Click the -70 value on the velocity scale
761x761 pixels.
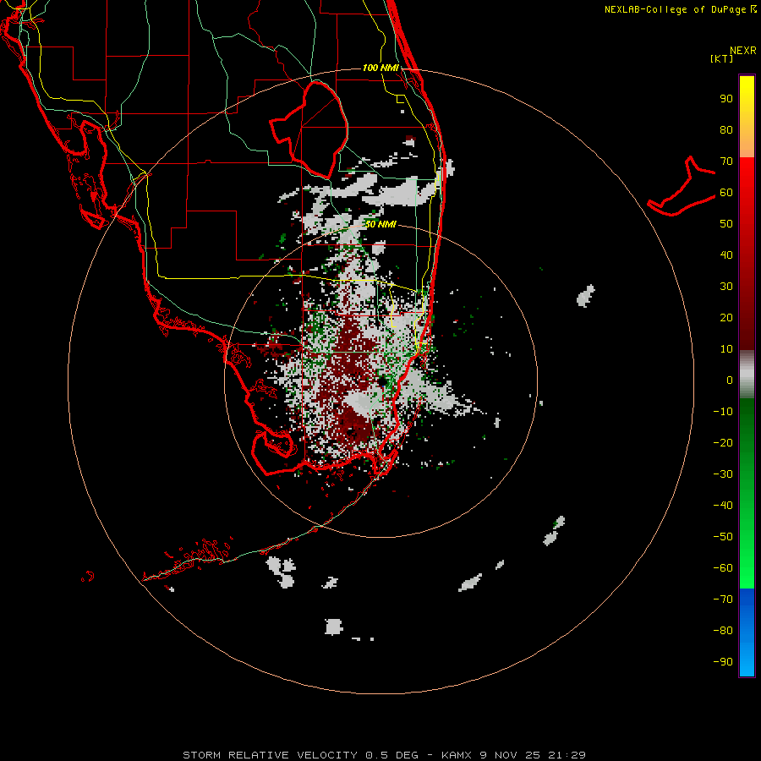[x=723, y=599]
